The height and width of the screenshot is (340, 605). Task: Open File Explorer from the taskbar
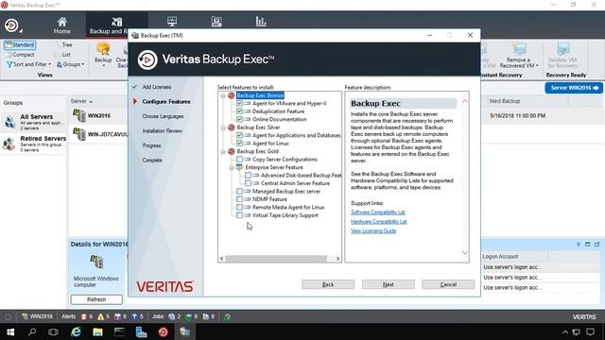(97, 331)
